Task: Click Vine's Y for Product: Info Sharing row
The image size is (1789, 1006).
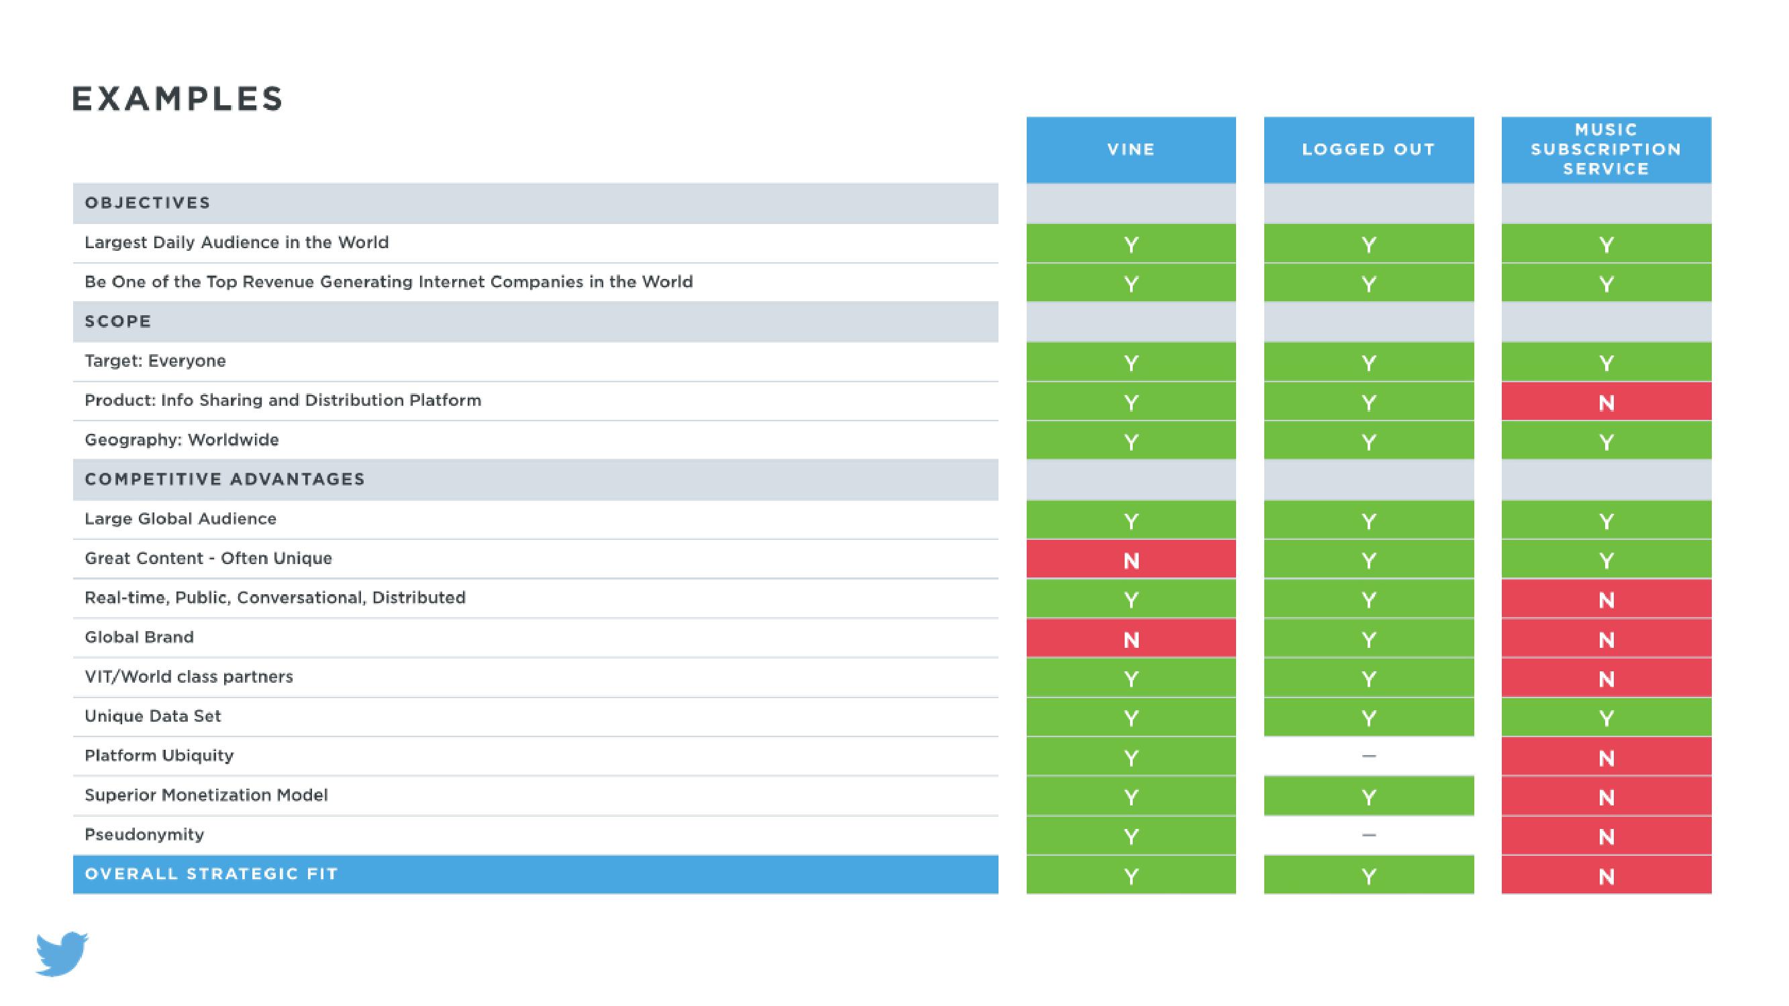Action: click(x=1131, y=402)
